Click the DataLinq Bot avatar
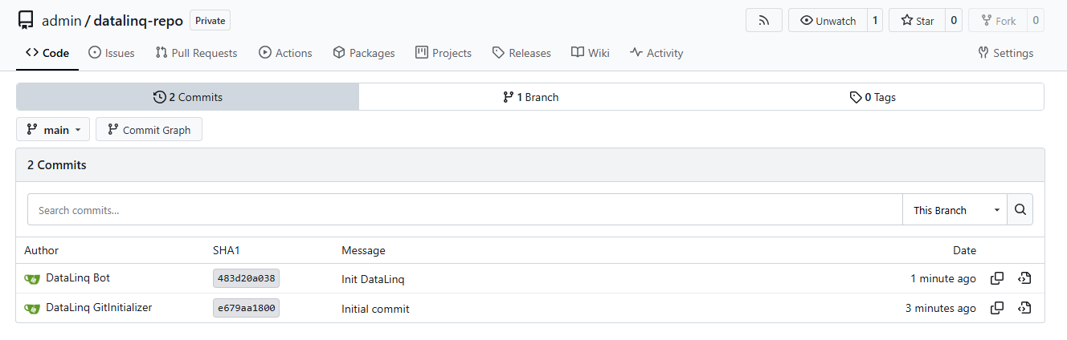Screen dimensions: 1067x340 coord(32,279)
